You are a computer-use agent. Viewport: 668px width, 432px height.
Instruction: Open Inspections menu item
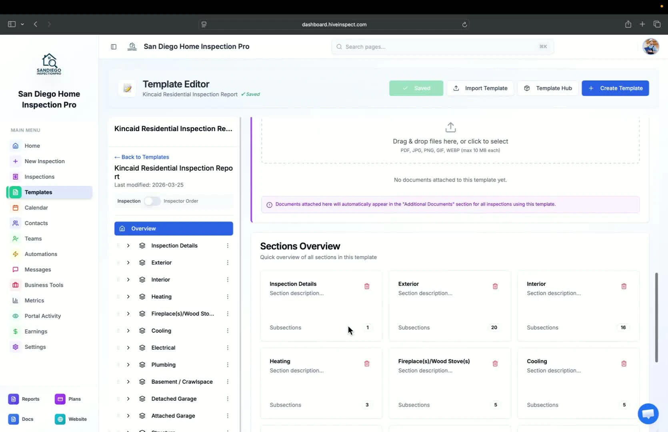(x=49, y=177)
